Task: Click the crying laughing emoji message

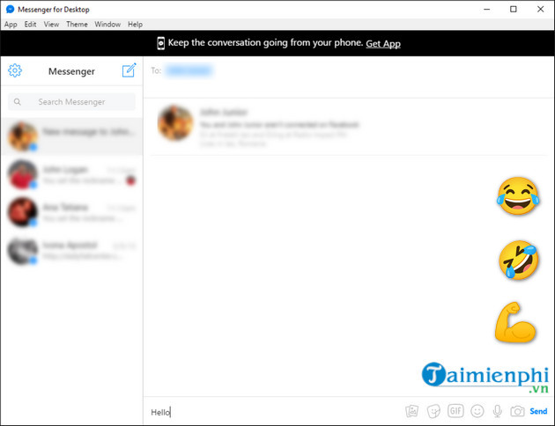Action: coord(518,196)
